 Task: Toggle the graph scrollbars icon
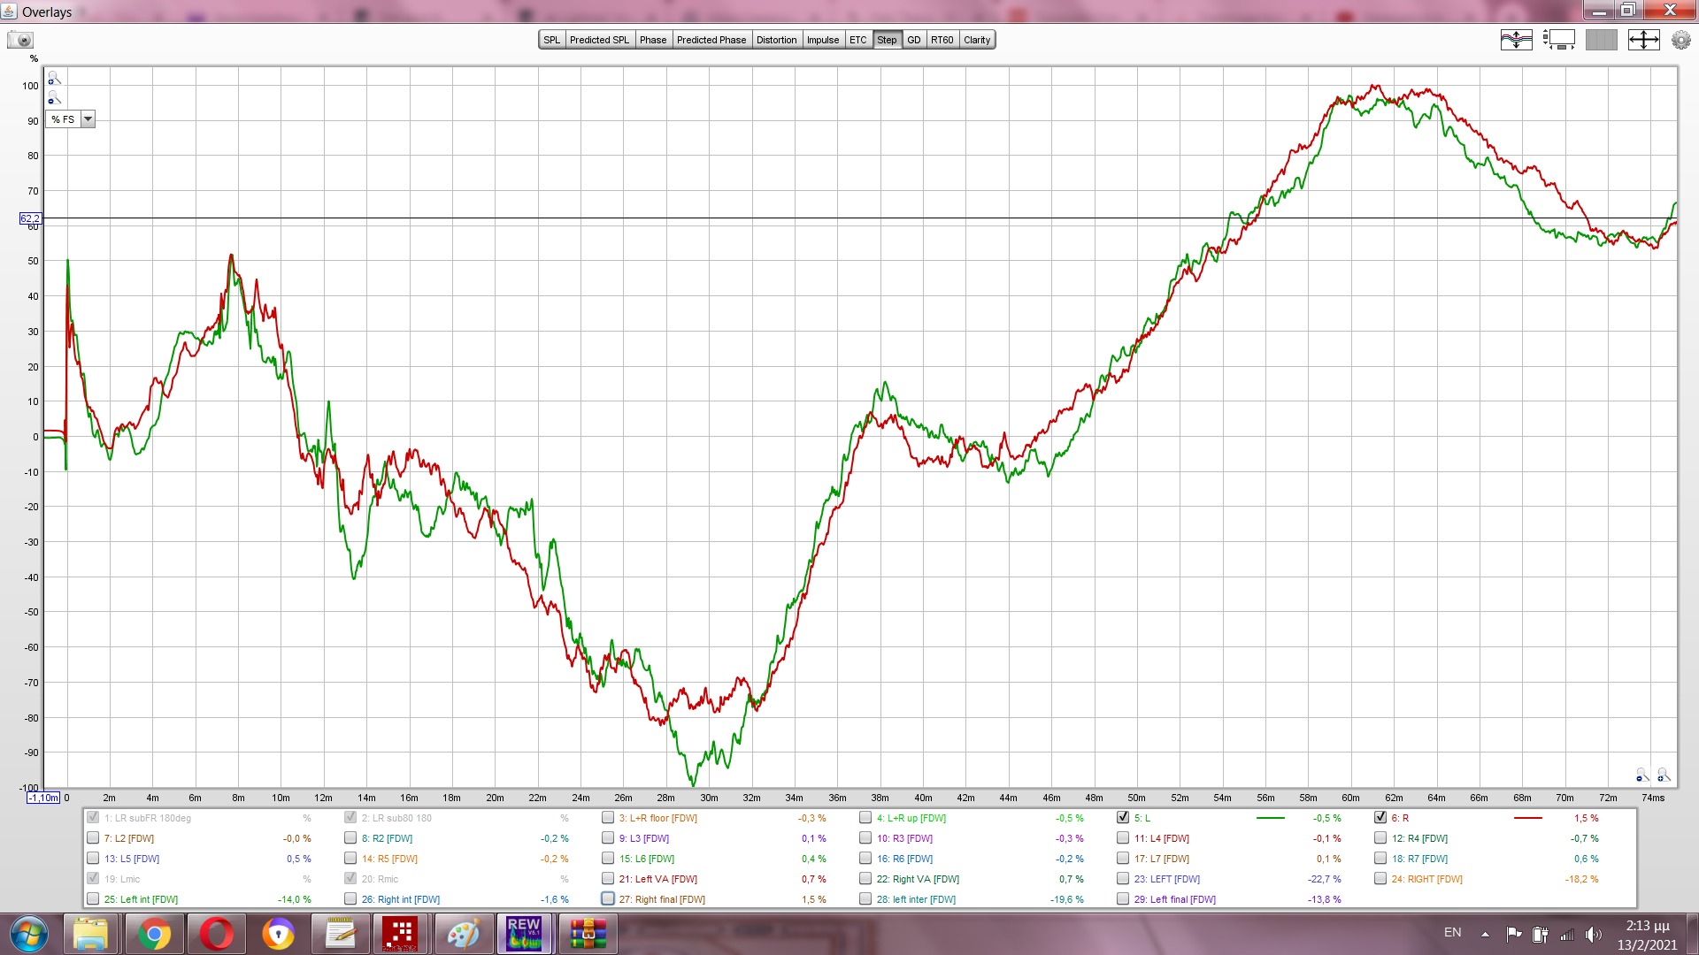coord(1559,40)
